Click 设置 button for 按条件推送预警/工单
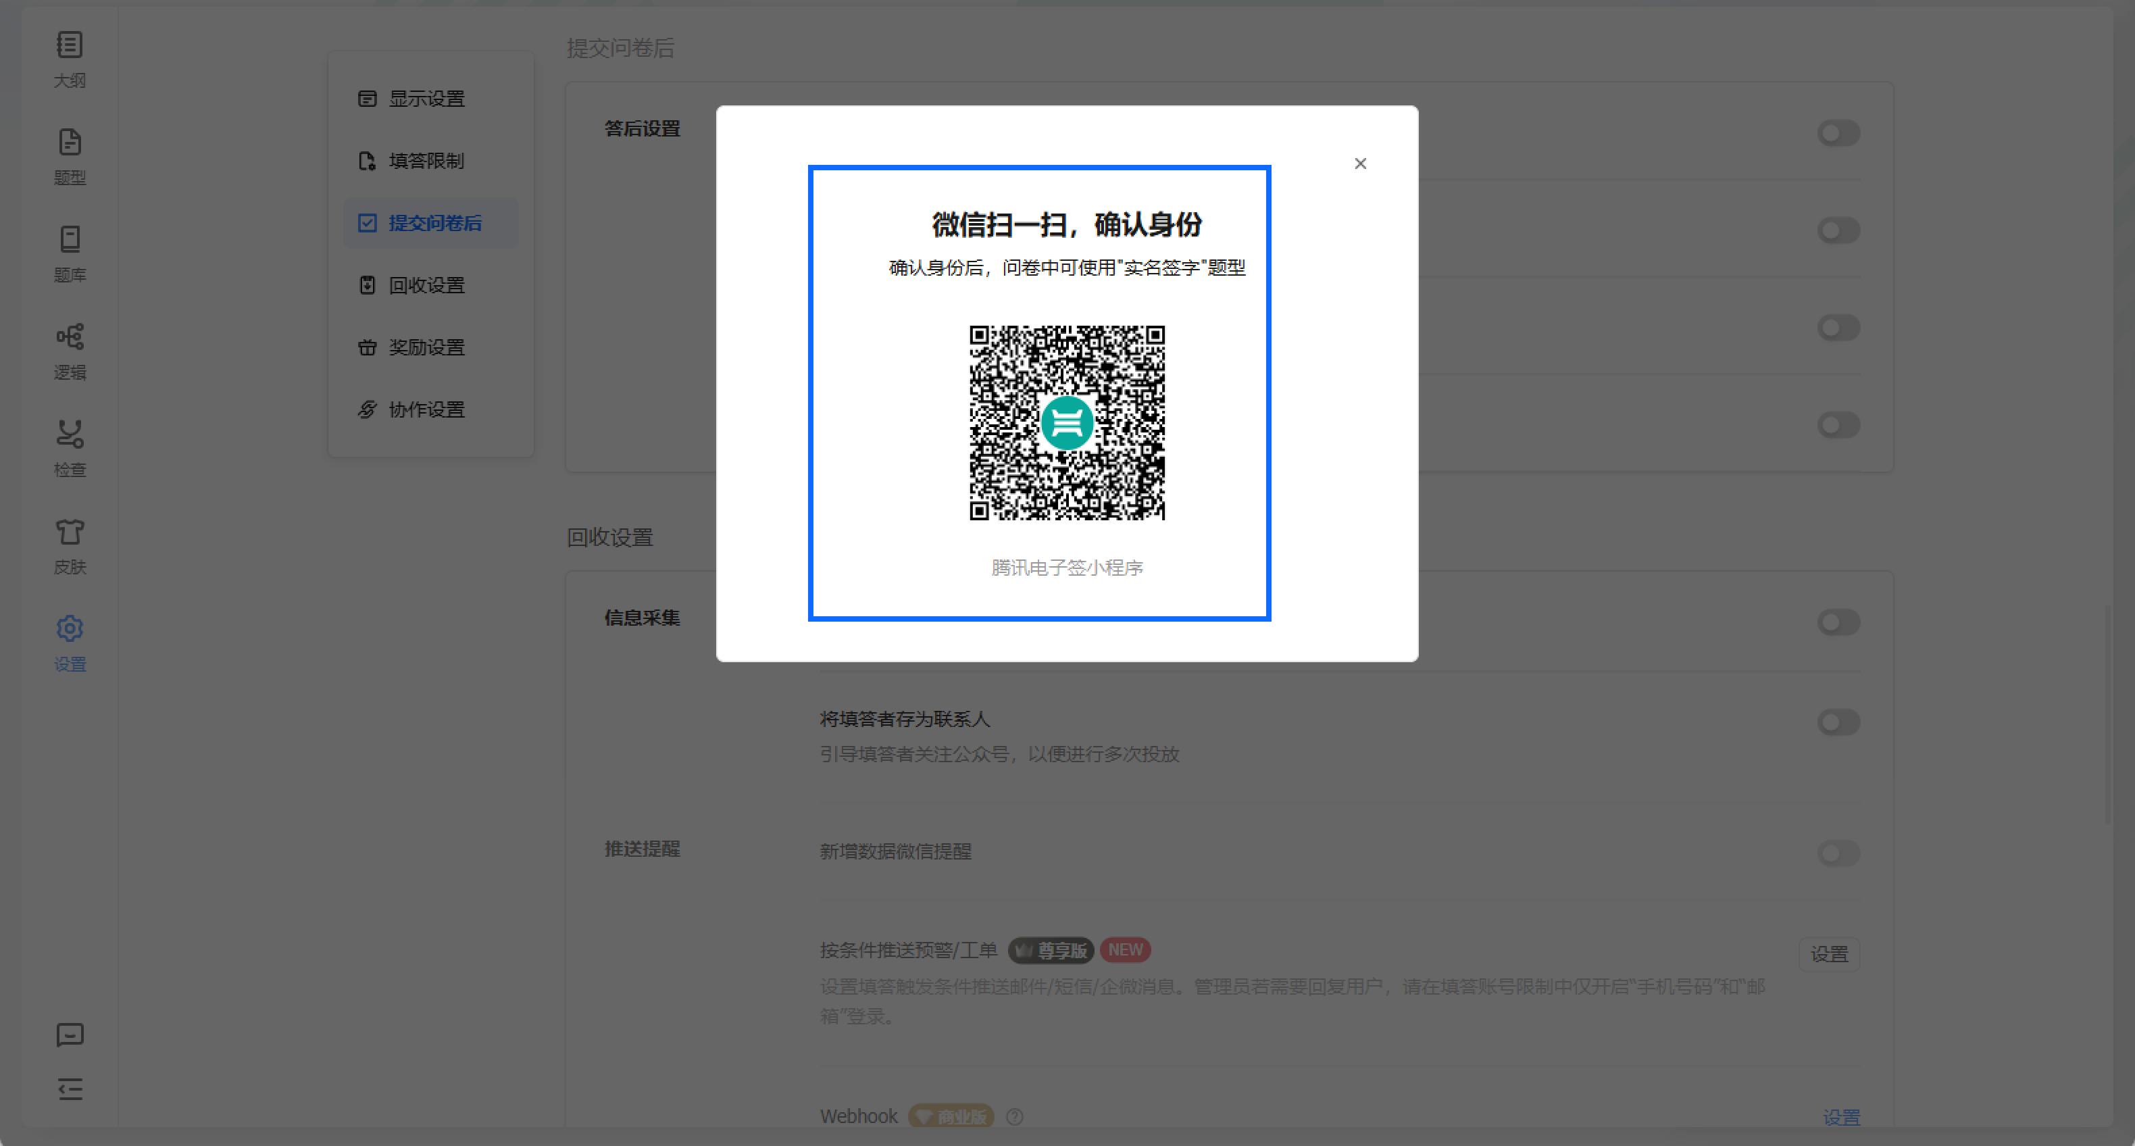Viewport: 2135px width, 1146px height. pos(1829,953)
